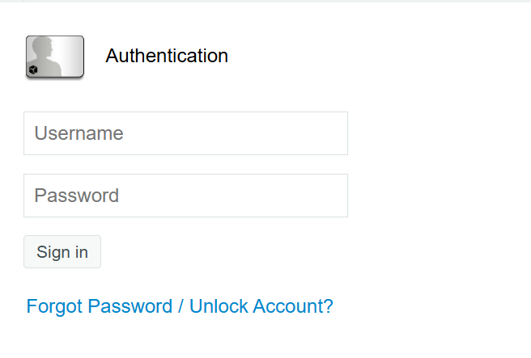
Task: Focus the Username input field
Action: pos(185,133)
